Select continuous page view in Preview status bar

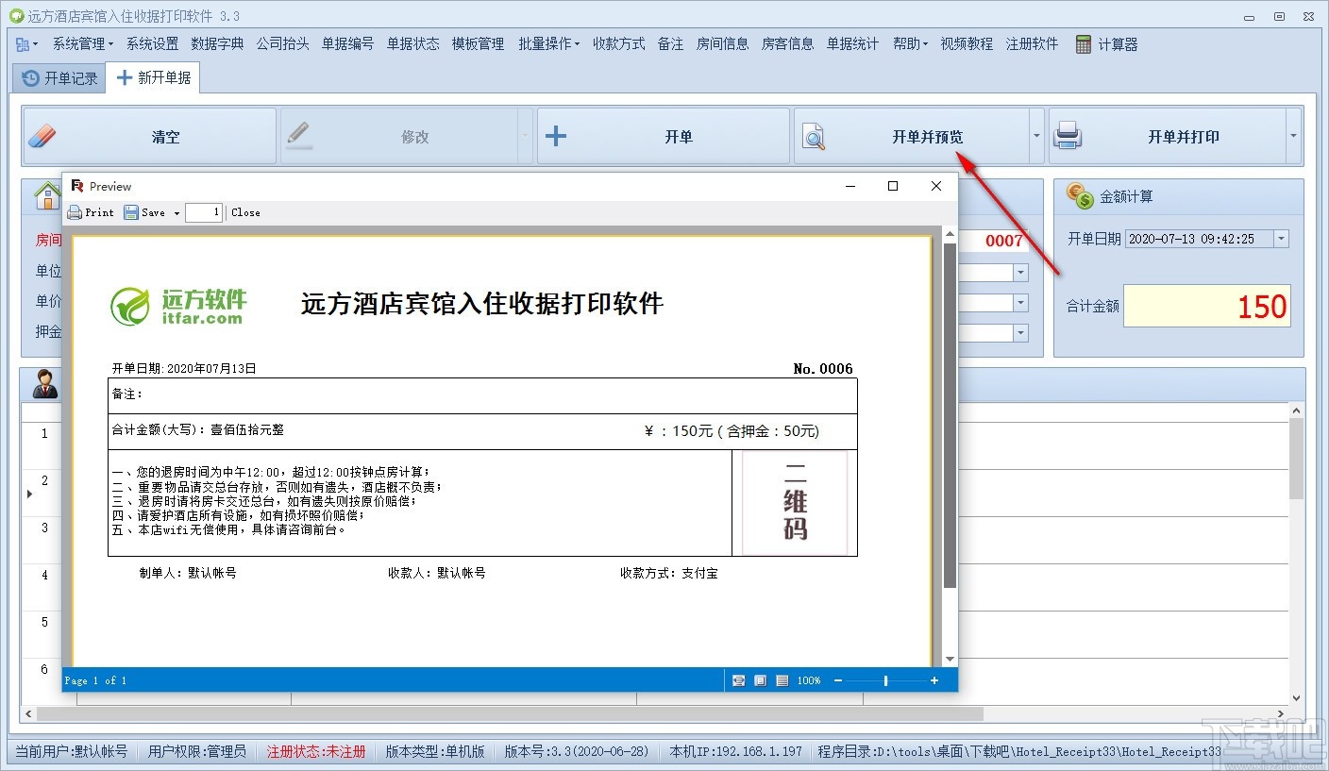coord(782,680)
